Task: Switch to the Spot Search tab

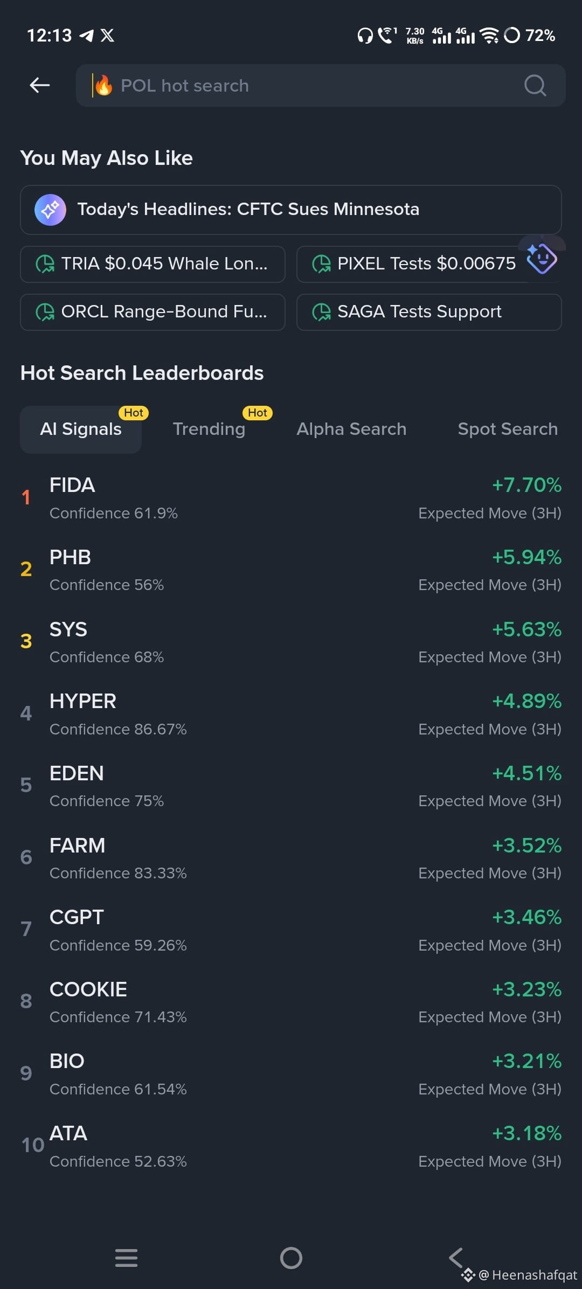Action: coord(508,429)
